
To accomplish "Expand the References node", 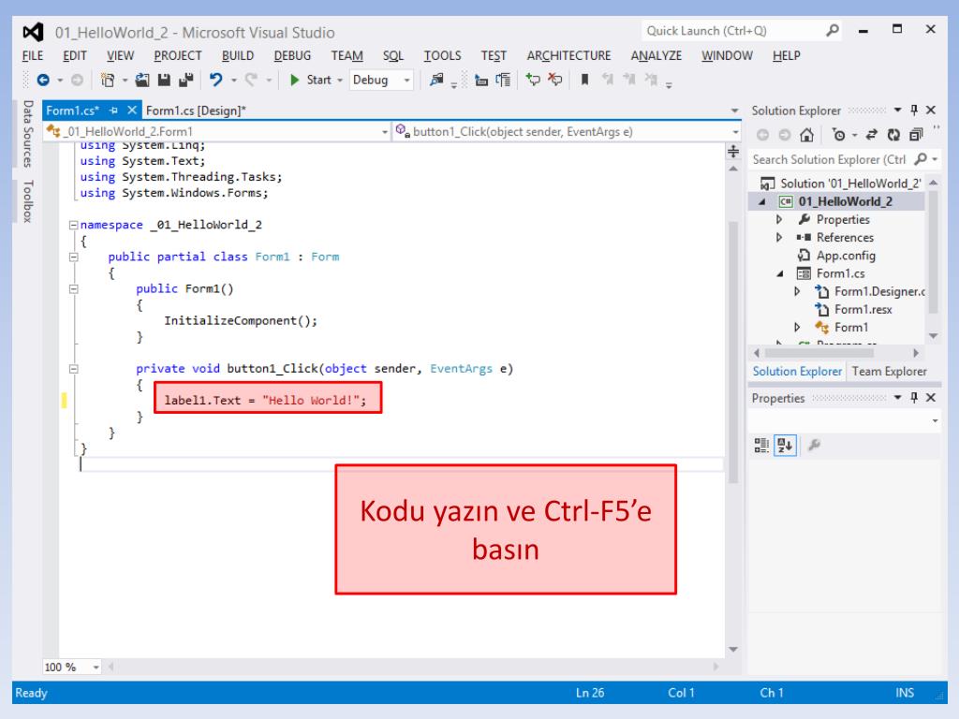I will pos(779,237).
